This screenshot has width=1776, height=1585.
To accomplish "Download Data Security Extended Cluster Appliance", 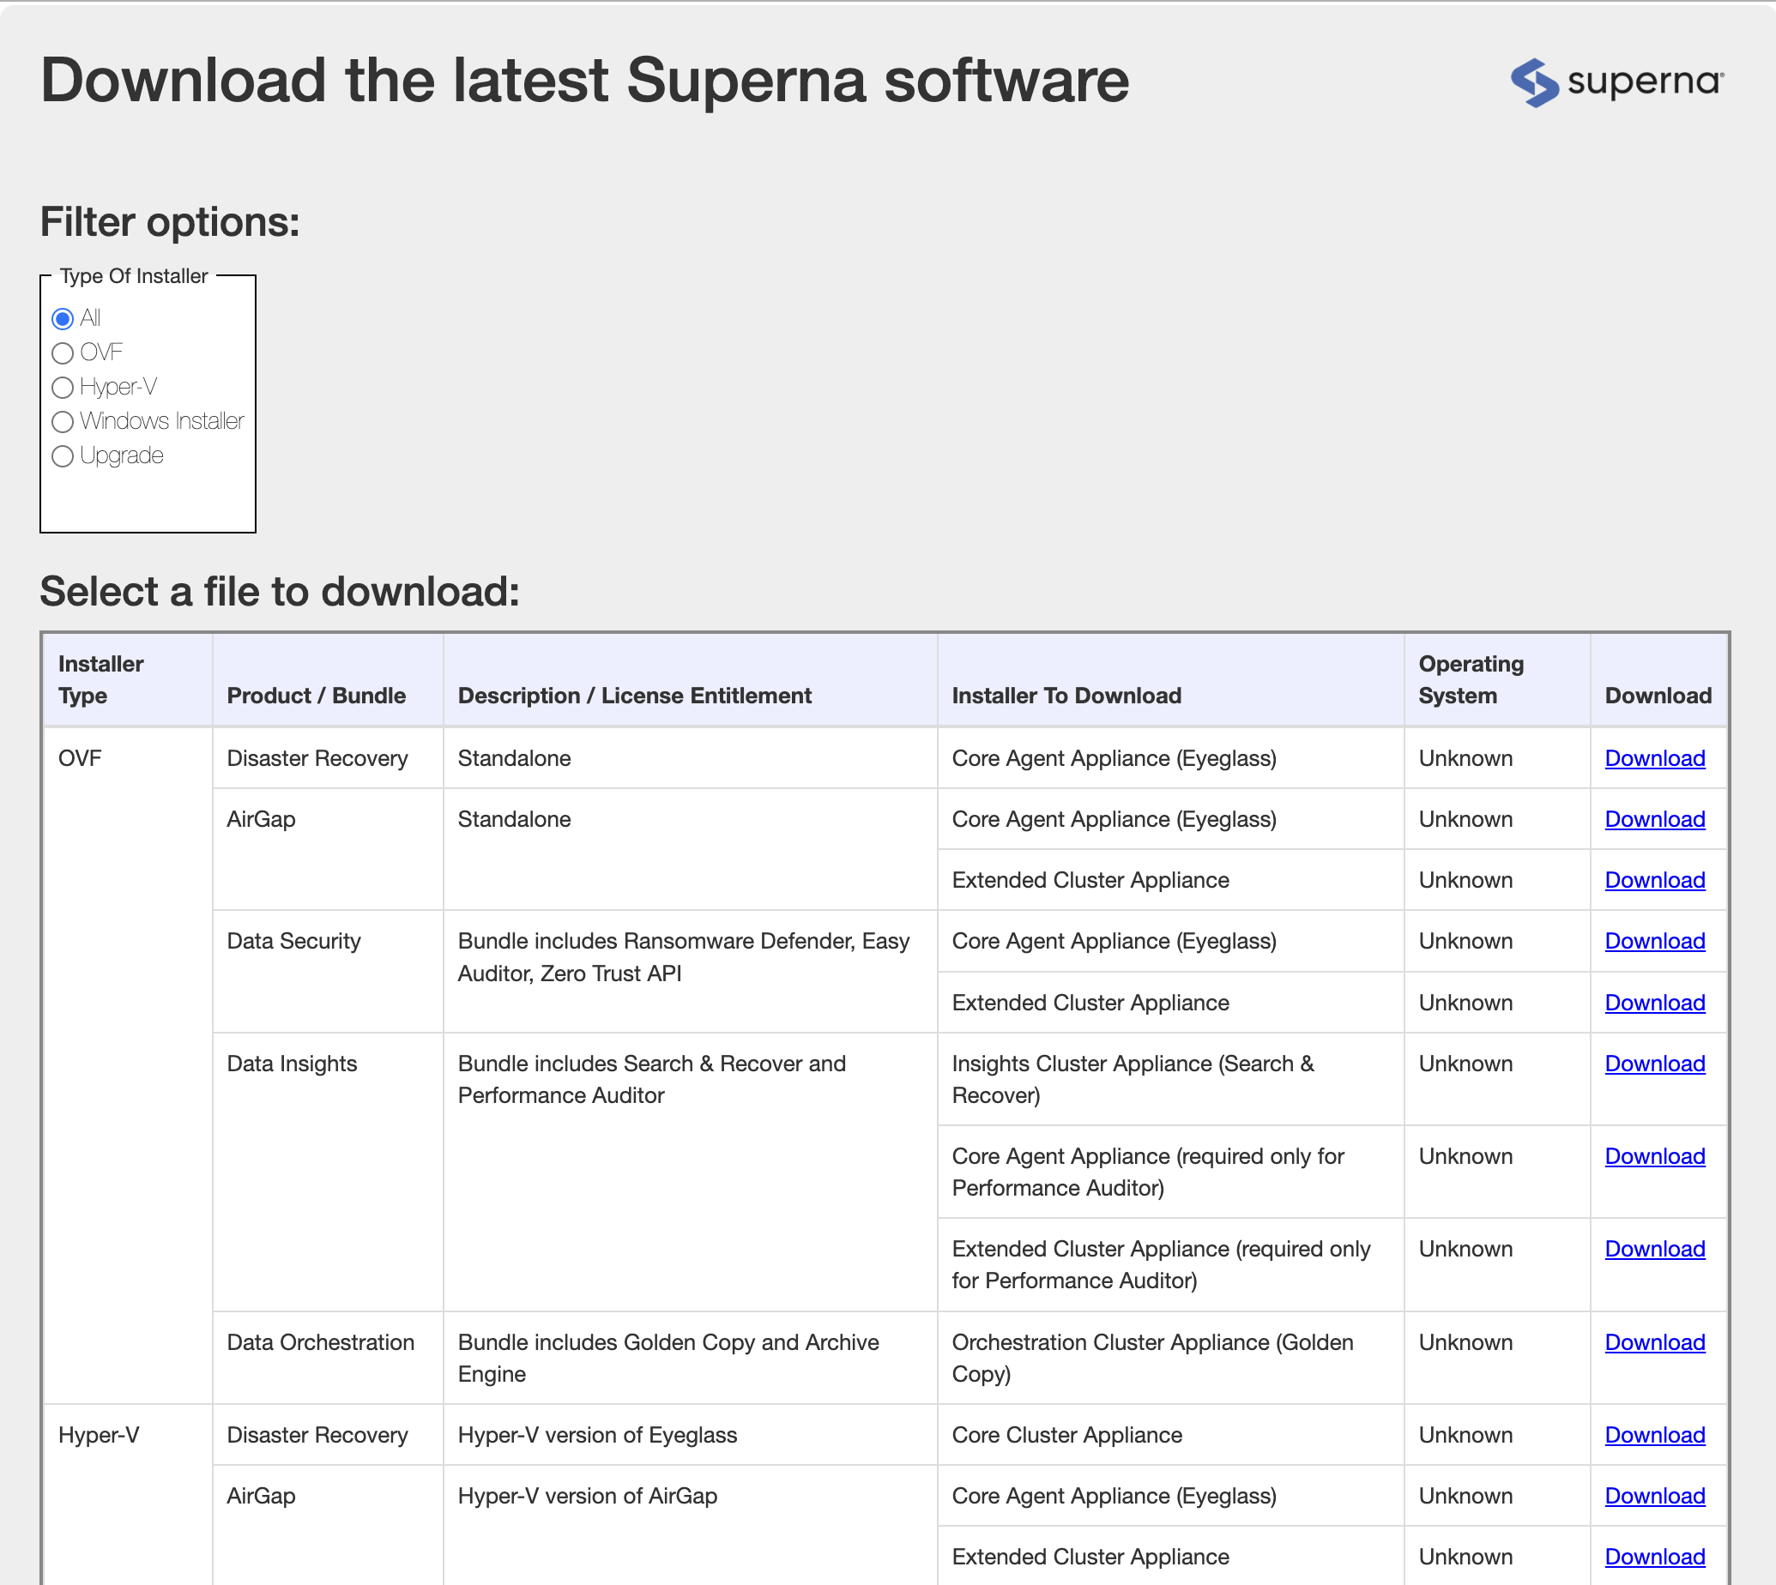I will 1654,1003.
